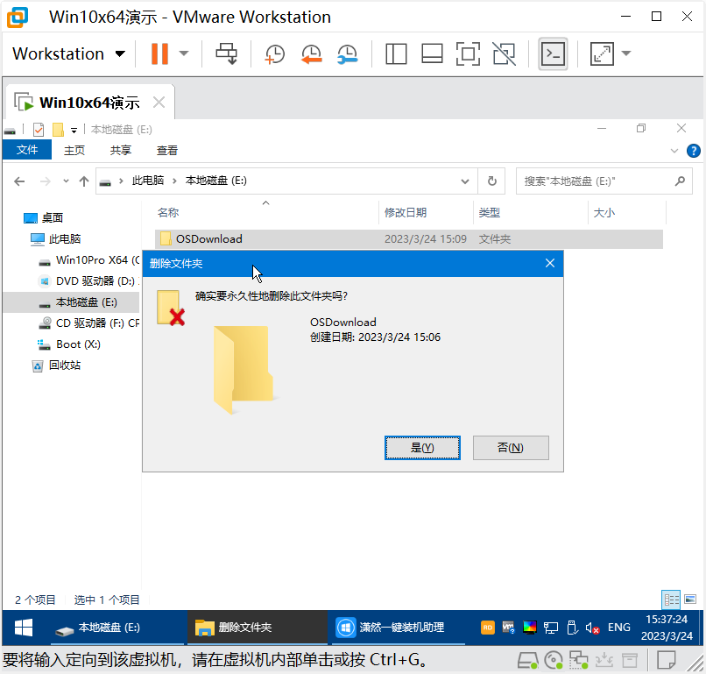Open the 文件 menu in Explorer
This screenshot has height=674, width=706.
[x=27, y=150]
